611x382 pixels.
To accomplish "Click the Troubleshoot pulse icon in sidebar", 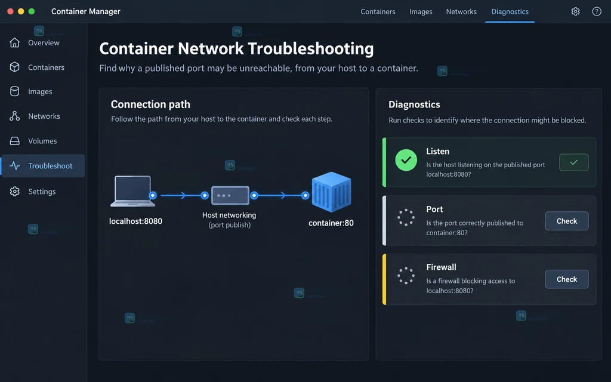I will click(x=15, y=166).
